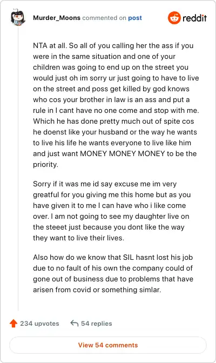Click the reply arrow icon
The height and width of the screenshot is (363, 216).
pyautogui.click(x=75, y=323)
